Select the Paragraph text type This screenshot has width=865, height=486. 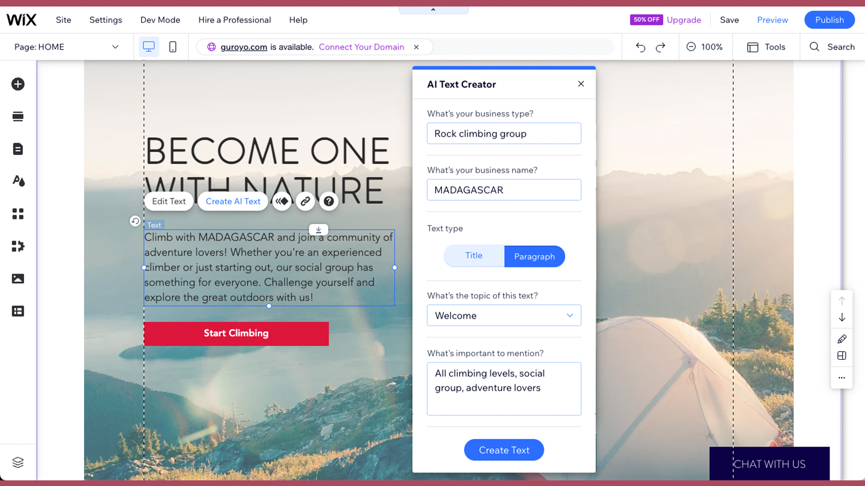tap(534, 256)
